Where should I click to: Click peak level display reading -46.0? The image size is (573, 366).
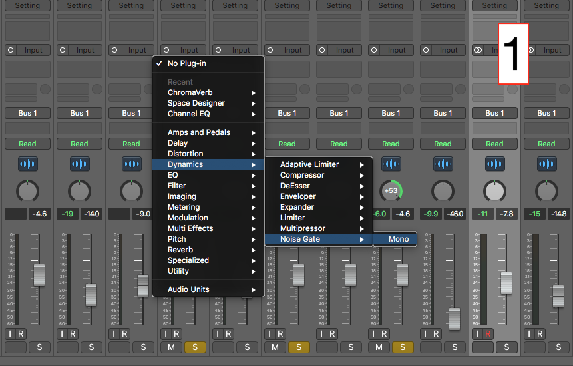[x=455, y=214]
